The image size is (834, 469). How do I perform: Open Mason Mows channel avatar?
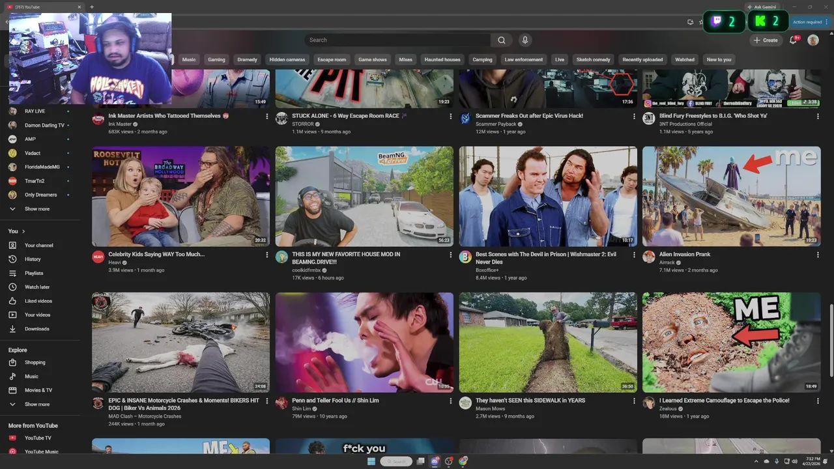[x=465, y=403]
